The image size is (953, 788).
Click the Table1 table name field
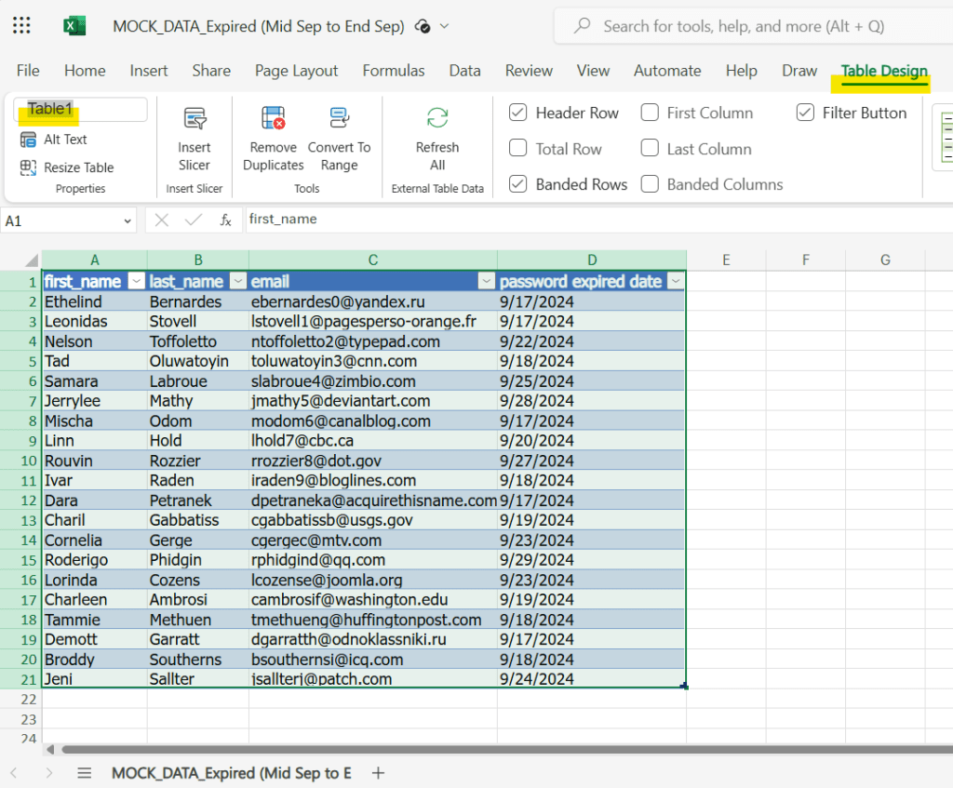tap(80, 110)
